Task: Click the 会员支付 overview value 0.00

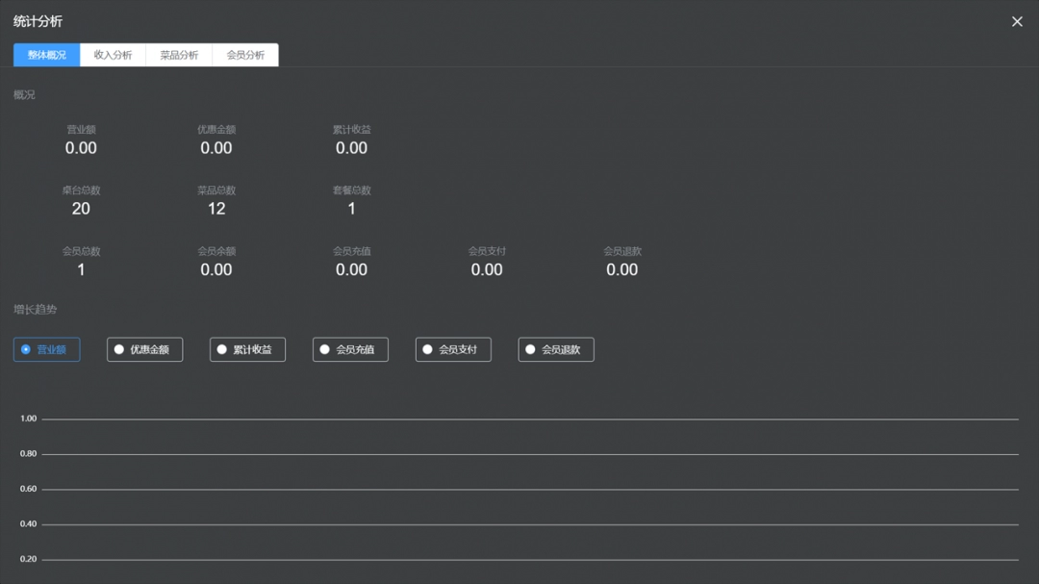Action: (487, 269)
